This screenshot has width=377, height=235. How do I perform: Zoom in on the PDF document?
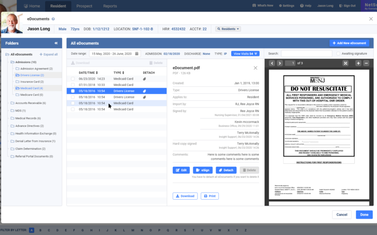pyautogui.click(x=358, y=63)
